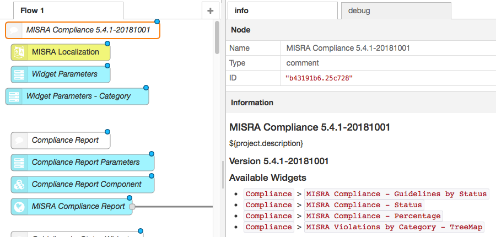The image size is (496, 237).
Task: Select the Widget Parameters - Category label
Action: click(x=78, y=96)
